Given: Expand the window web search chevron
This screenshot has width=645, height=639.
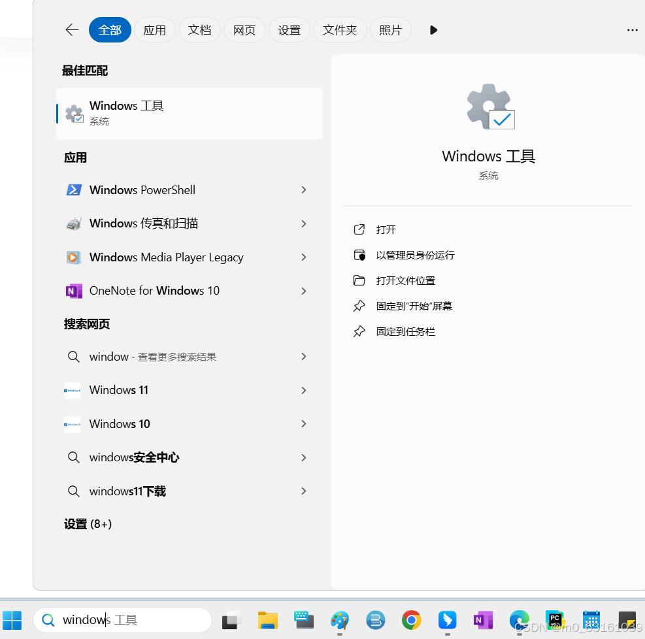Looking at the screenshot, I should click(304, 357).
